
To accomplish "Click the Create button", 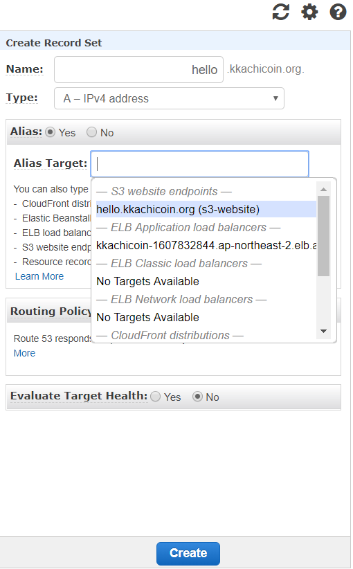I will (x=188, y=553).
